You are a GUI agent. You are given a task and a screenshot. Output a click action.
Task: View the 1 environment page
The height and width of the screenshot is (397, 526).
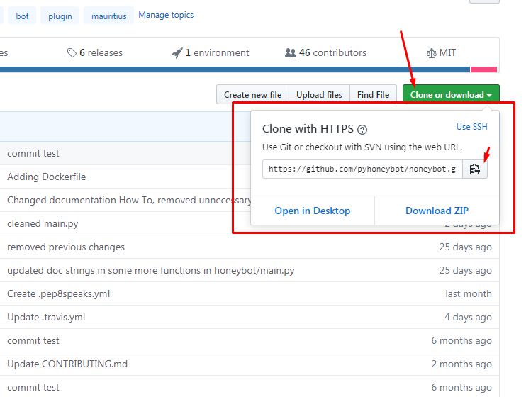coord(217,52)
